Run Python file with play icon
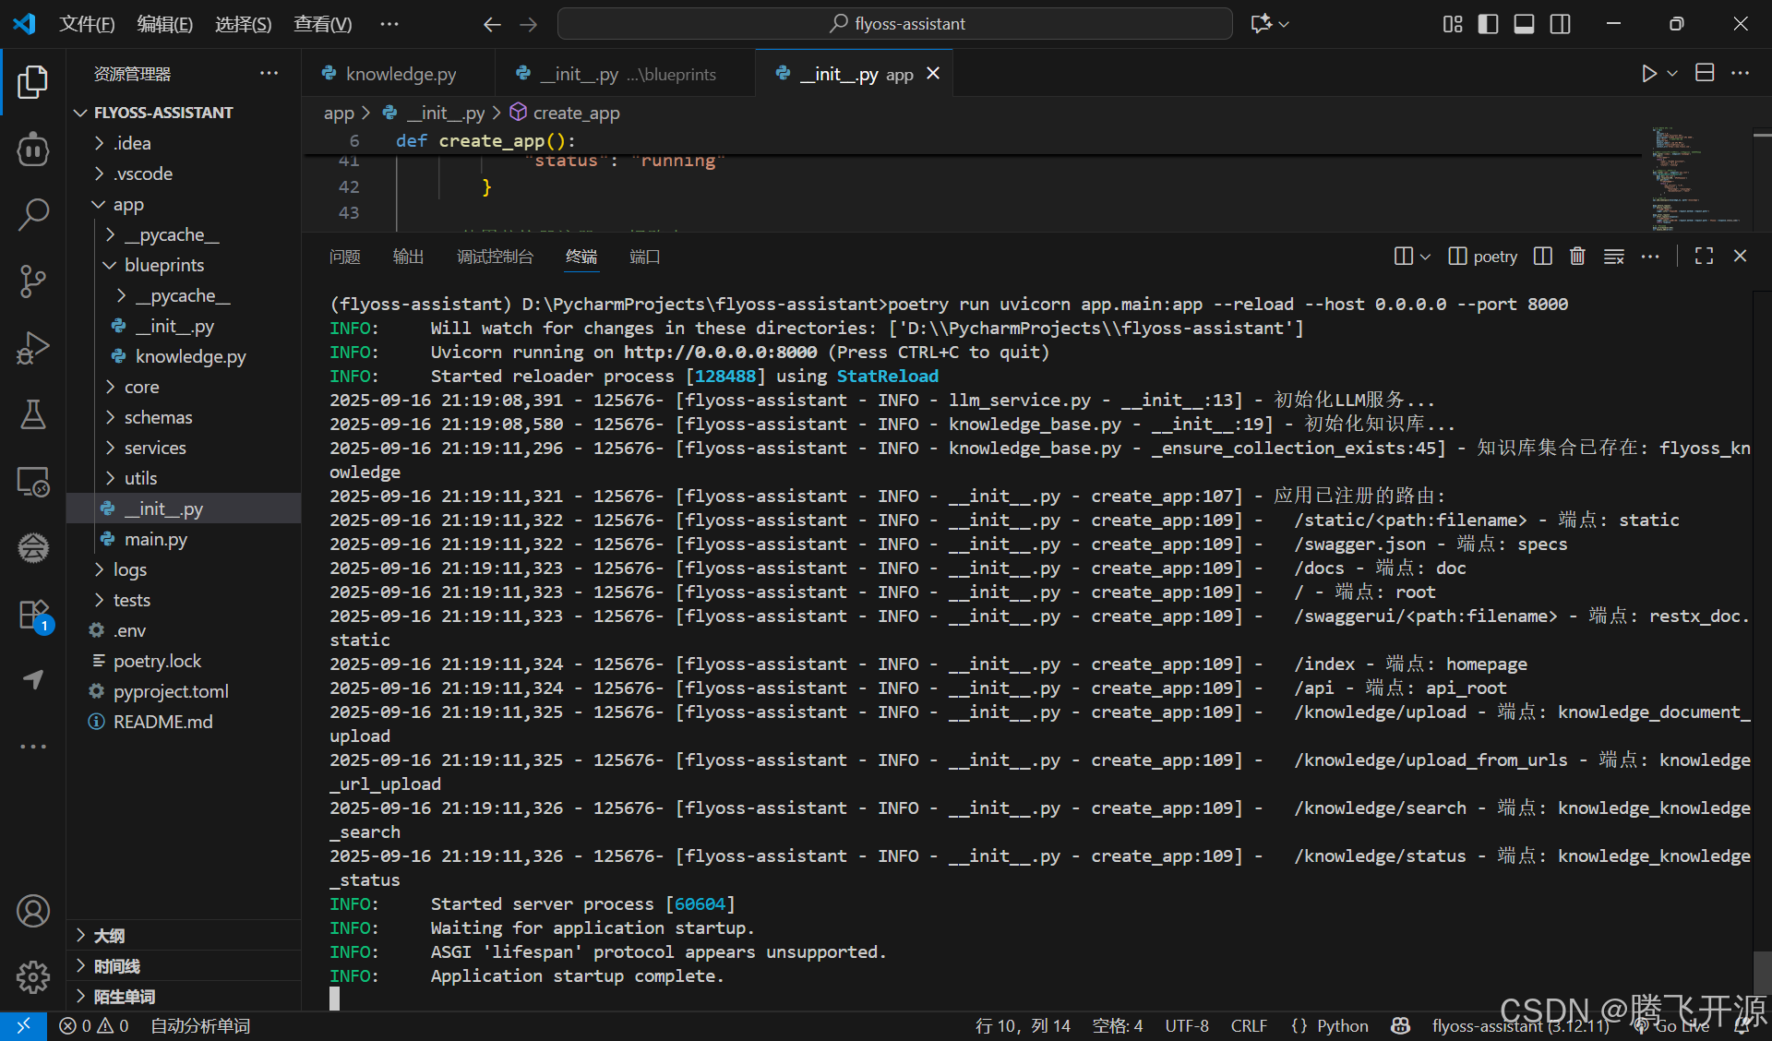The height and width of the screenshot is (1041, 1772). pyautogui.click(x=1648, y=74)
